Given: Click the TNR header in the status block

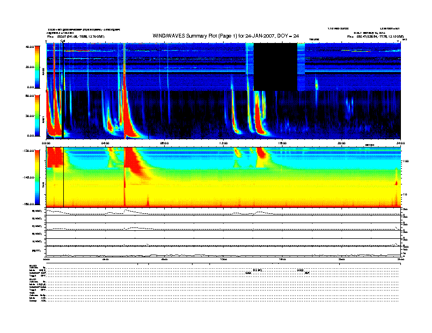Looking at the screenshot, I should coord(32,293).
